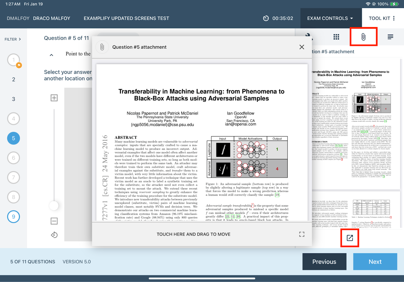
Task: Go to question 9
Action: (x=14, y=217)
